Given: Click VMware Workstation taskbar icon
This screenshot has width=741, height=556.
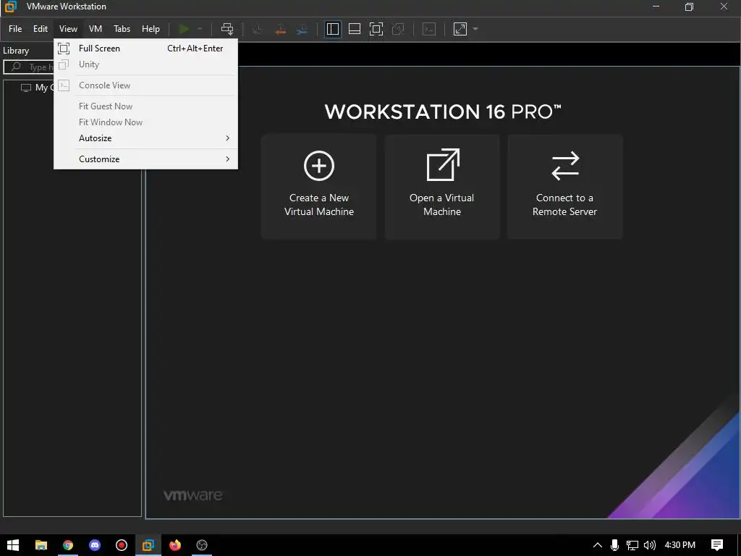Looking at the screenshot, I should [x=148, y=545].
